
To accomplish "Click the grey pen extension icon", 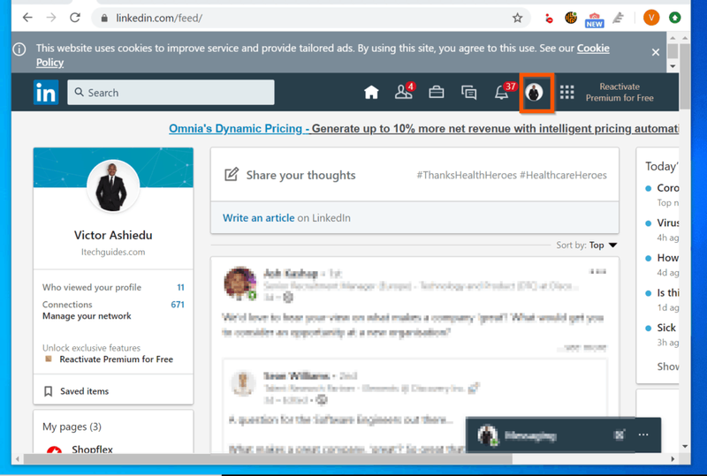I will tap(618, 18).
